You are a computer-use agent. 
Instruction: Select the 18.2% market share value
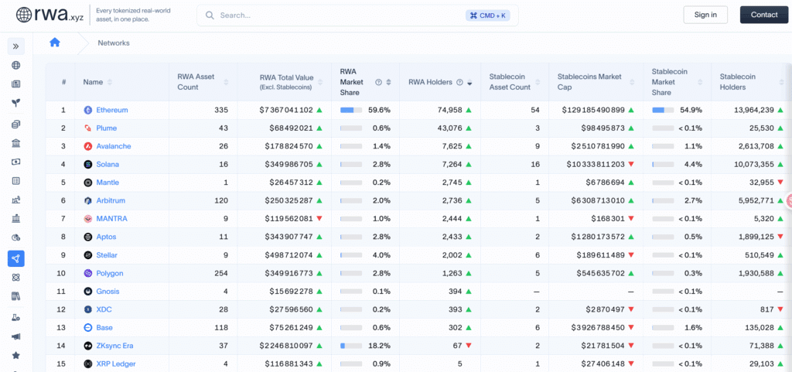381,346
